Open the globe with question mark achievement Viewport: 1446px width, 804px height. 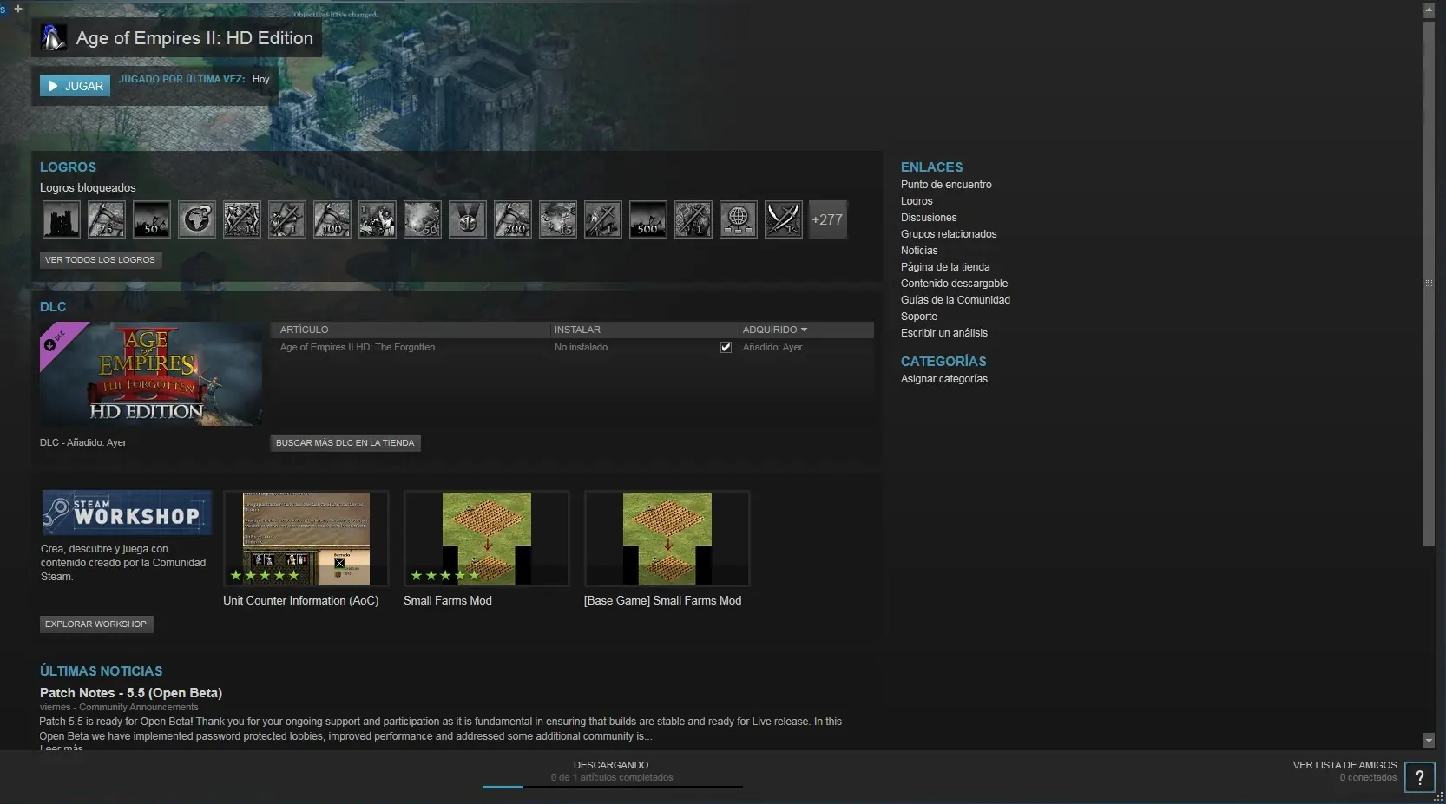[197, 219]
